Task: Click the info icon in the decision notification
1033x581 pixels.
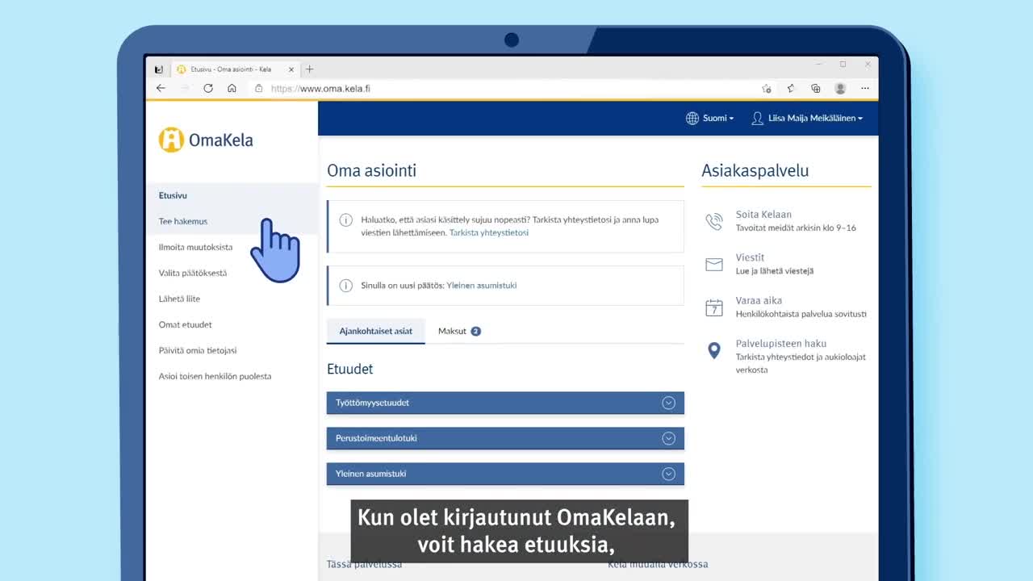Action: pyautogui.click(x=345, y=285)
